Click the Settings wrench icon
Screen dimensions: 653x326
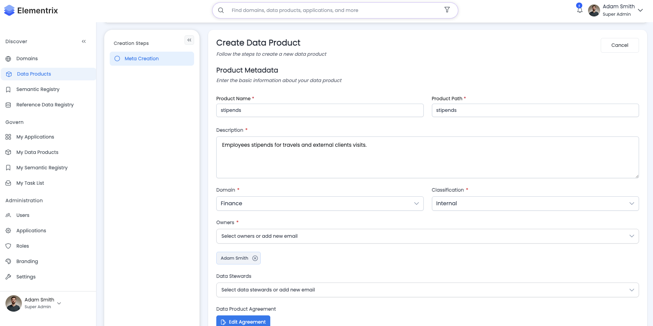[x=9, y=277]
